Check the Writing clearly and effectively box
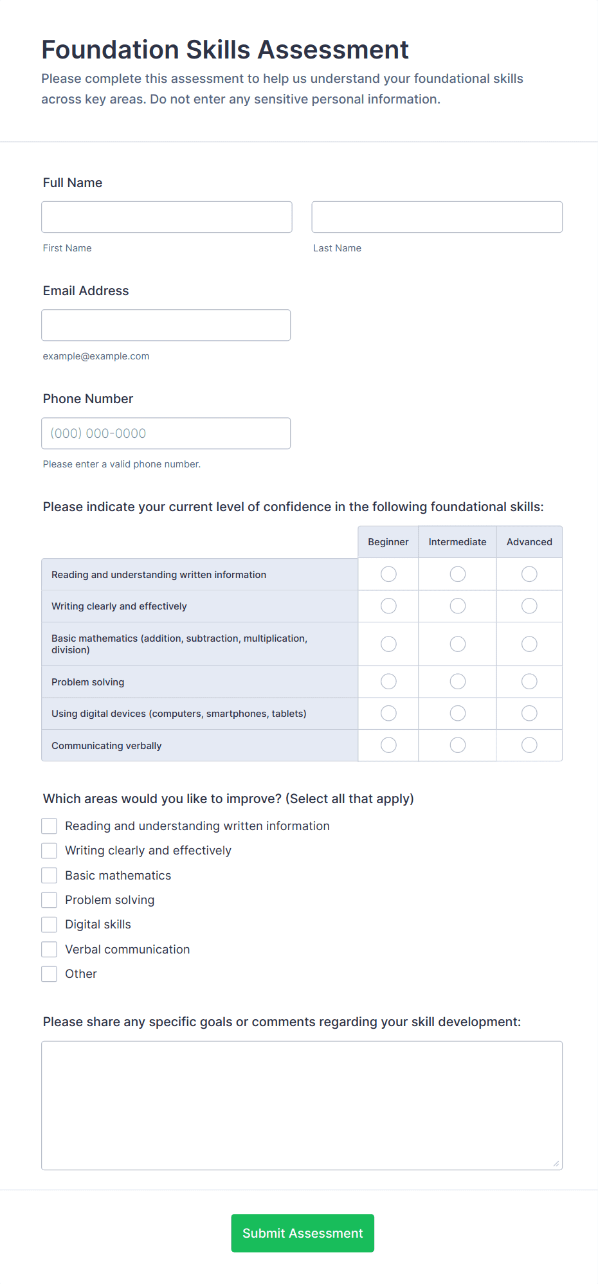The width and height of the screenshot is (598, 1284). pos(49,850)
